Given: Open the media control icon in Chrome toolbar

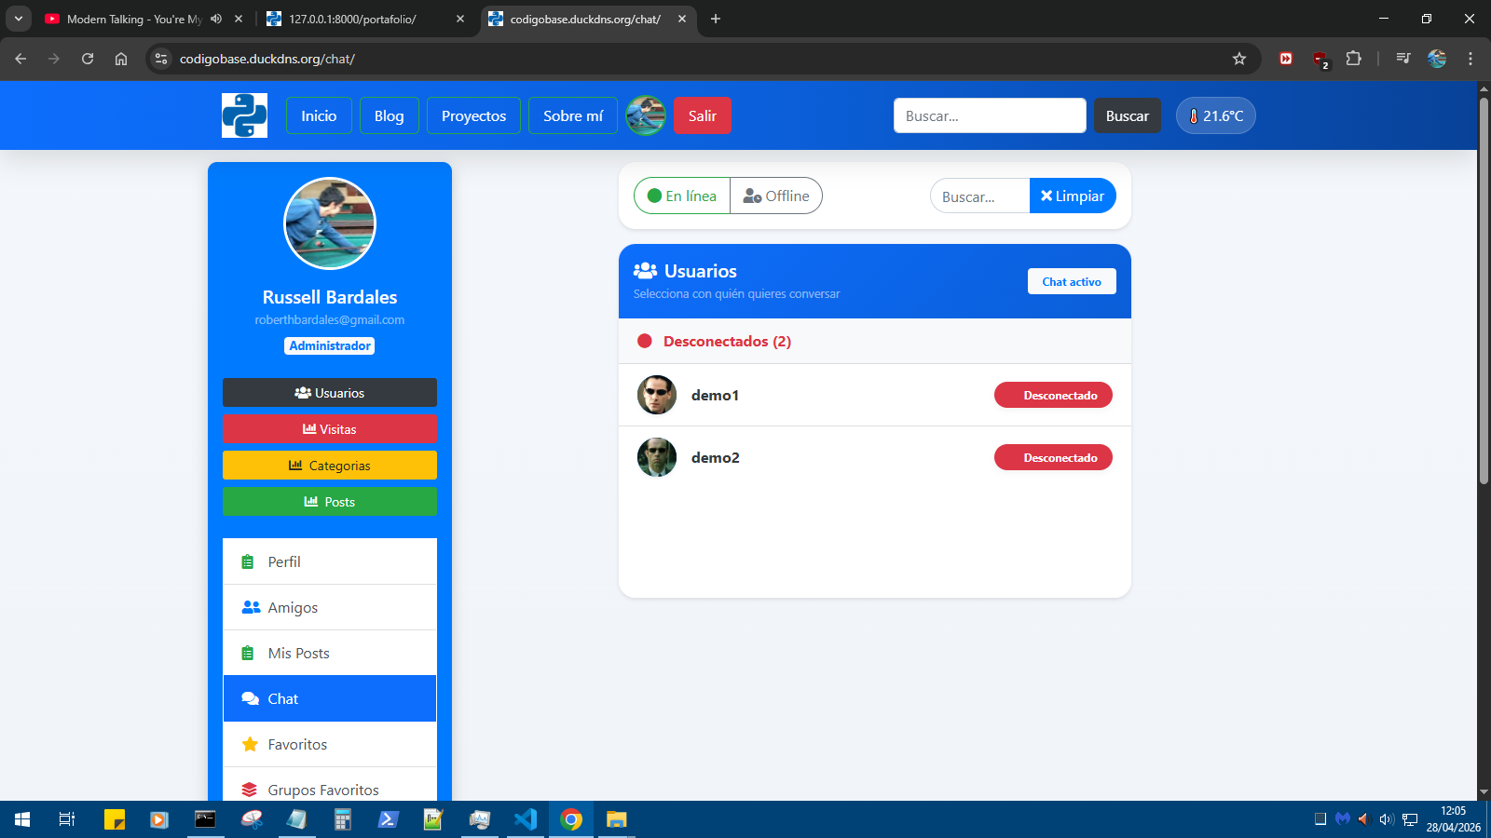Looking at the screenshot, I should coord(1403,59).
